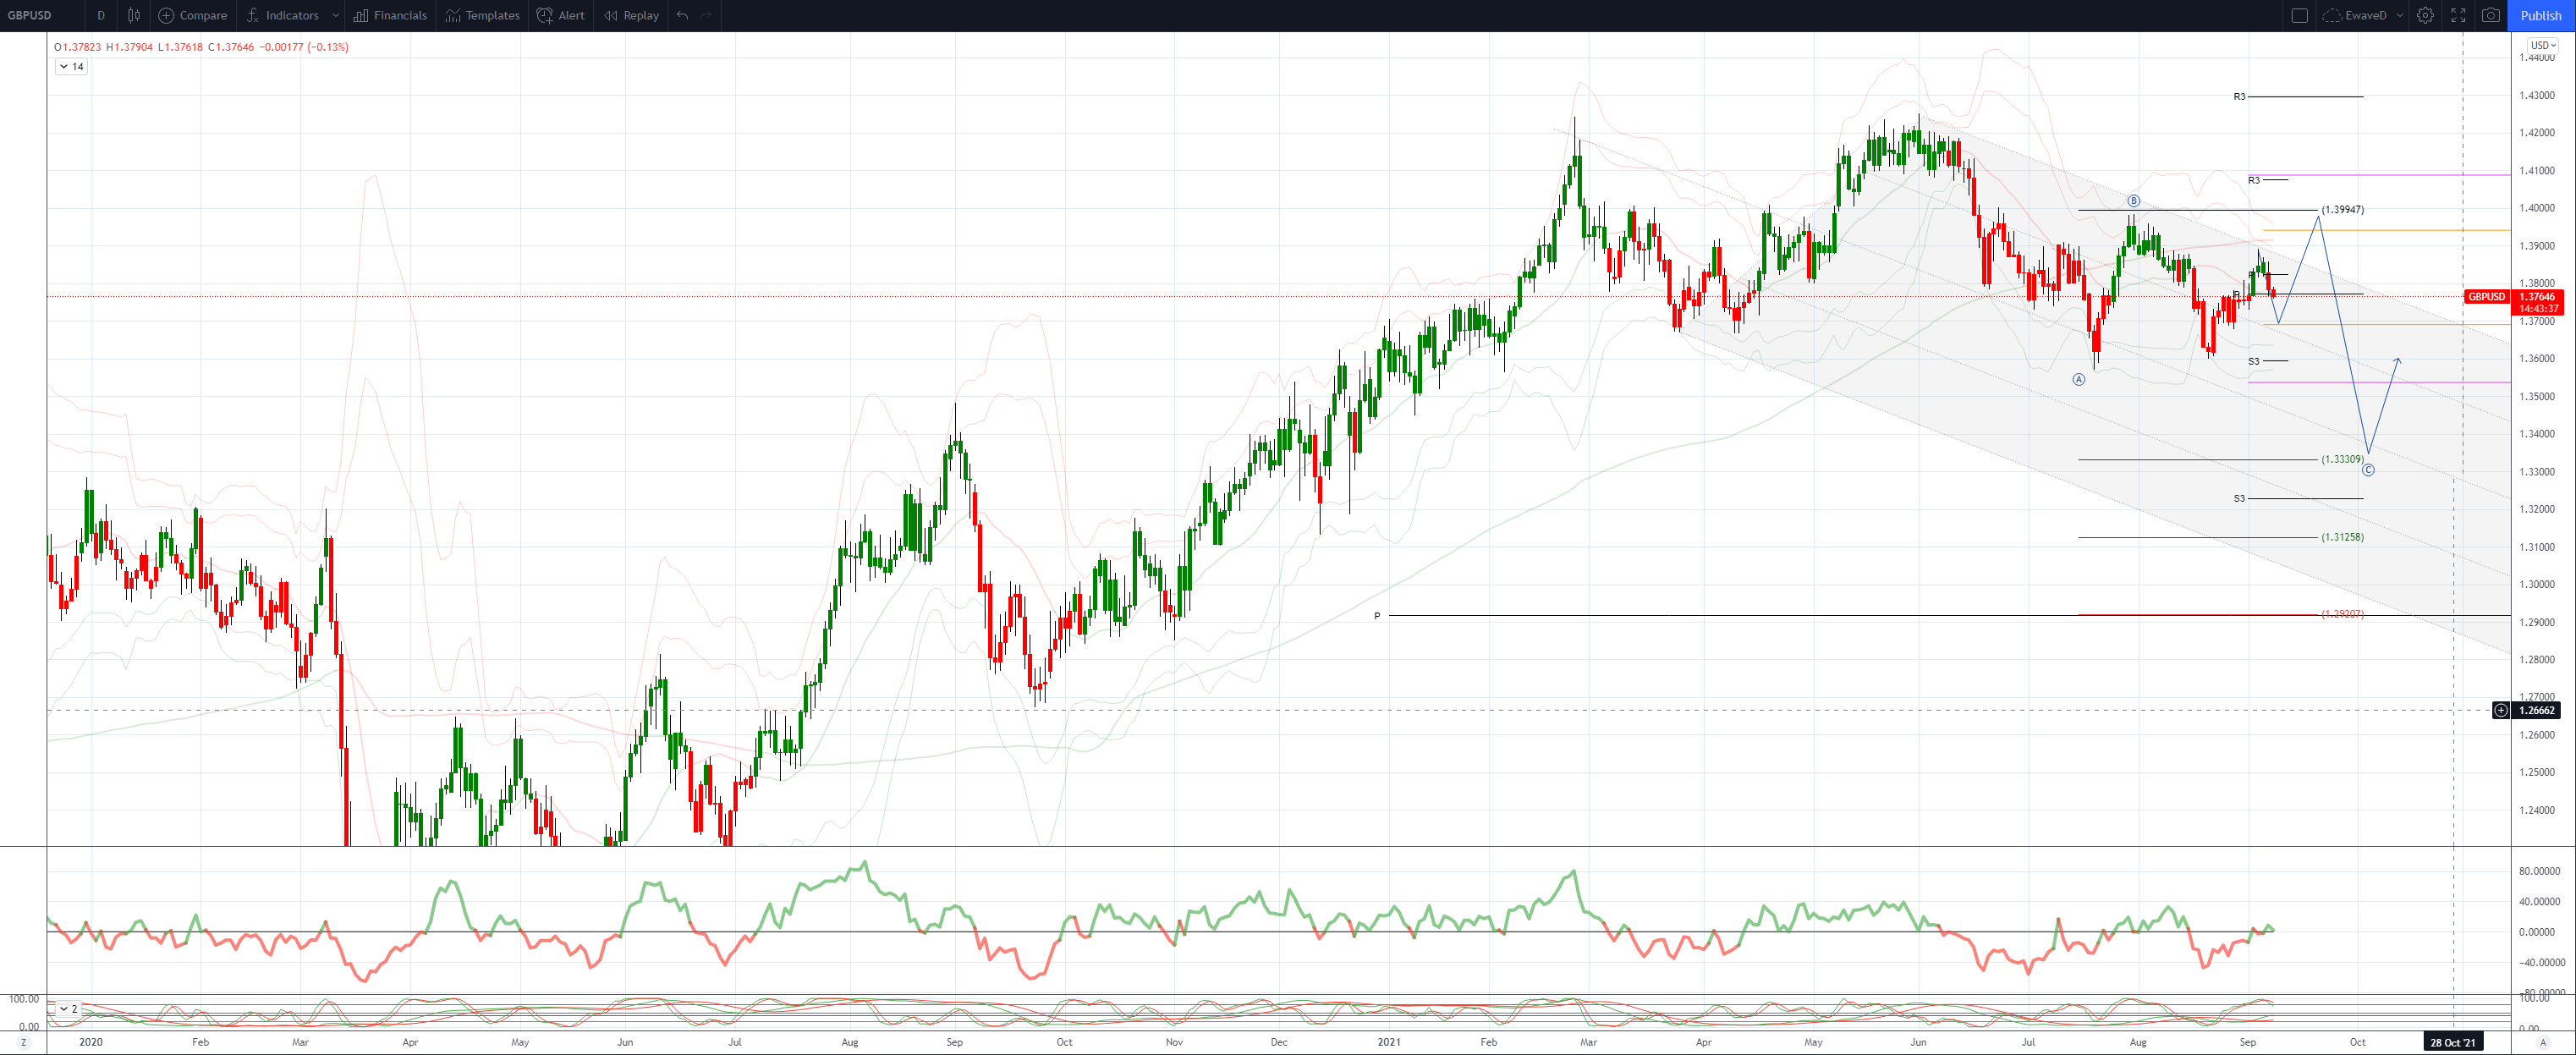The width and height of the screenshot is (2576, 1055).
Task: Change the D timeframe interval
Action: 101,15
